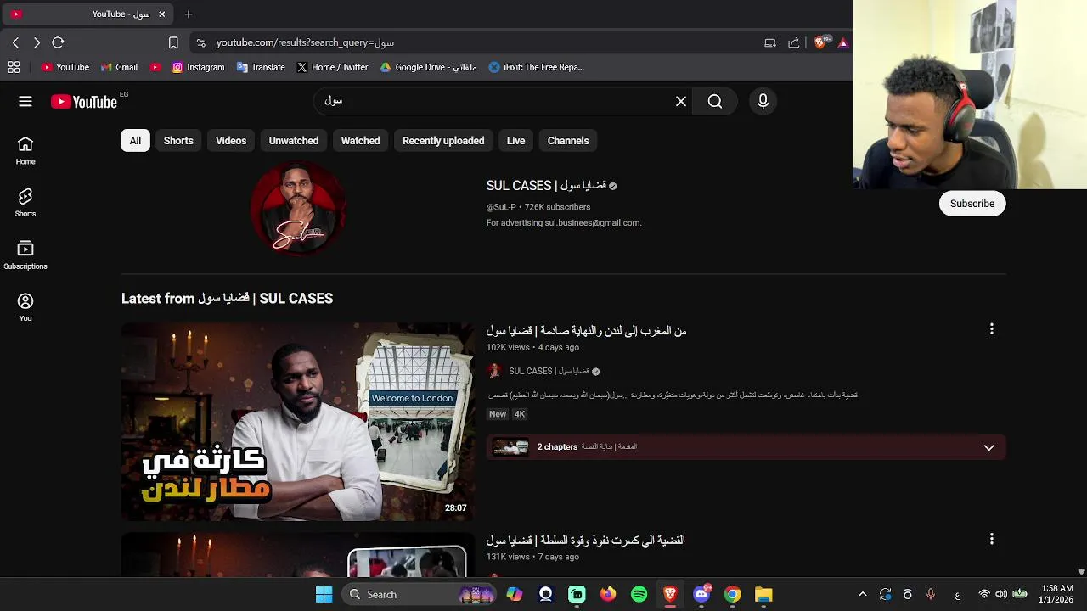Go back with the browser back arrow
Image resolution: width=1087 pixels, height=611 pixels.
(x=15, y=42)
